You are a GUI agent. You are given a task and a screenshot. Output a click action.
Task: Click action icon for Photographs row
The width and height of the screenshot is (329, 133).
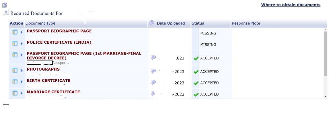coord(15,70)
